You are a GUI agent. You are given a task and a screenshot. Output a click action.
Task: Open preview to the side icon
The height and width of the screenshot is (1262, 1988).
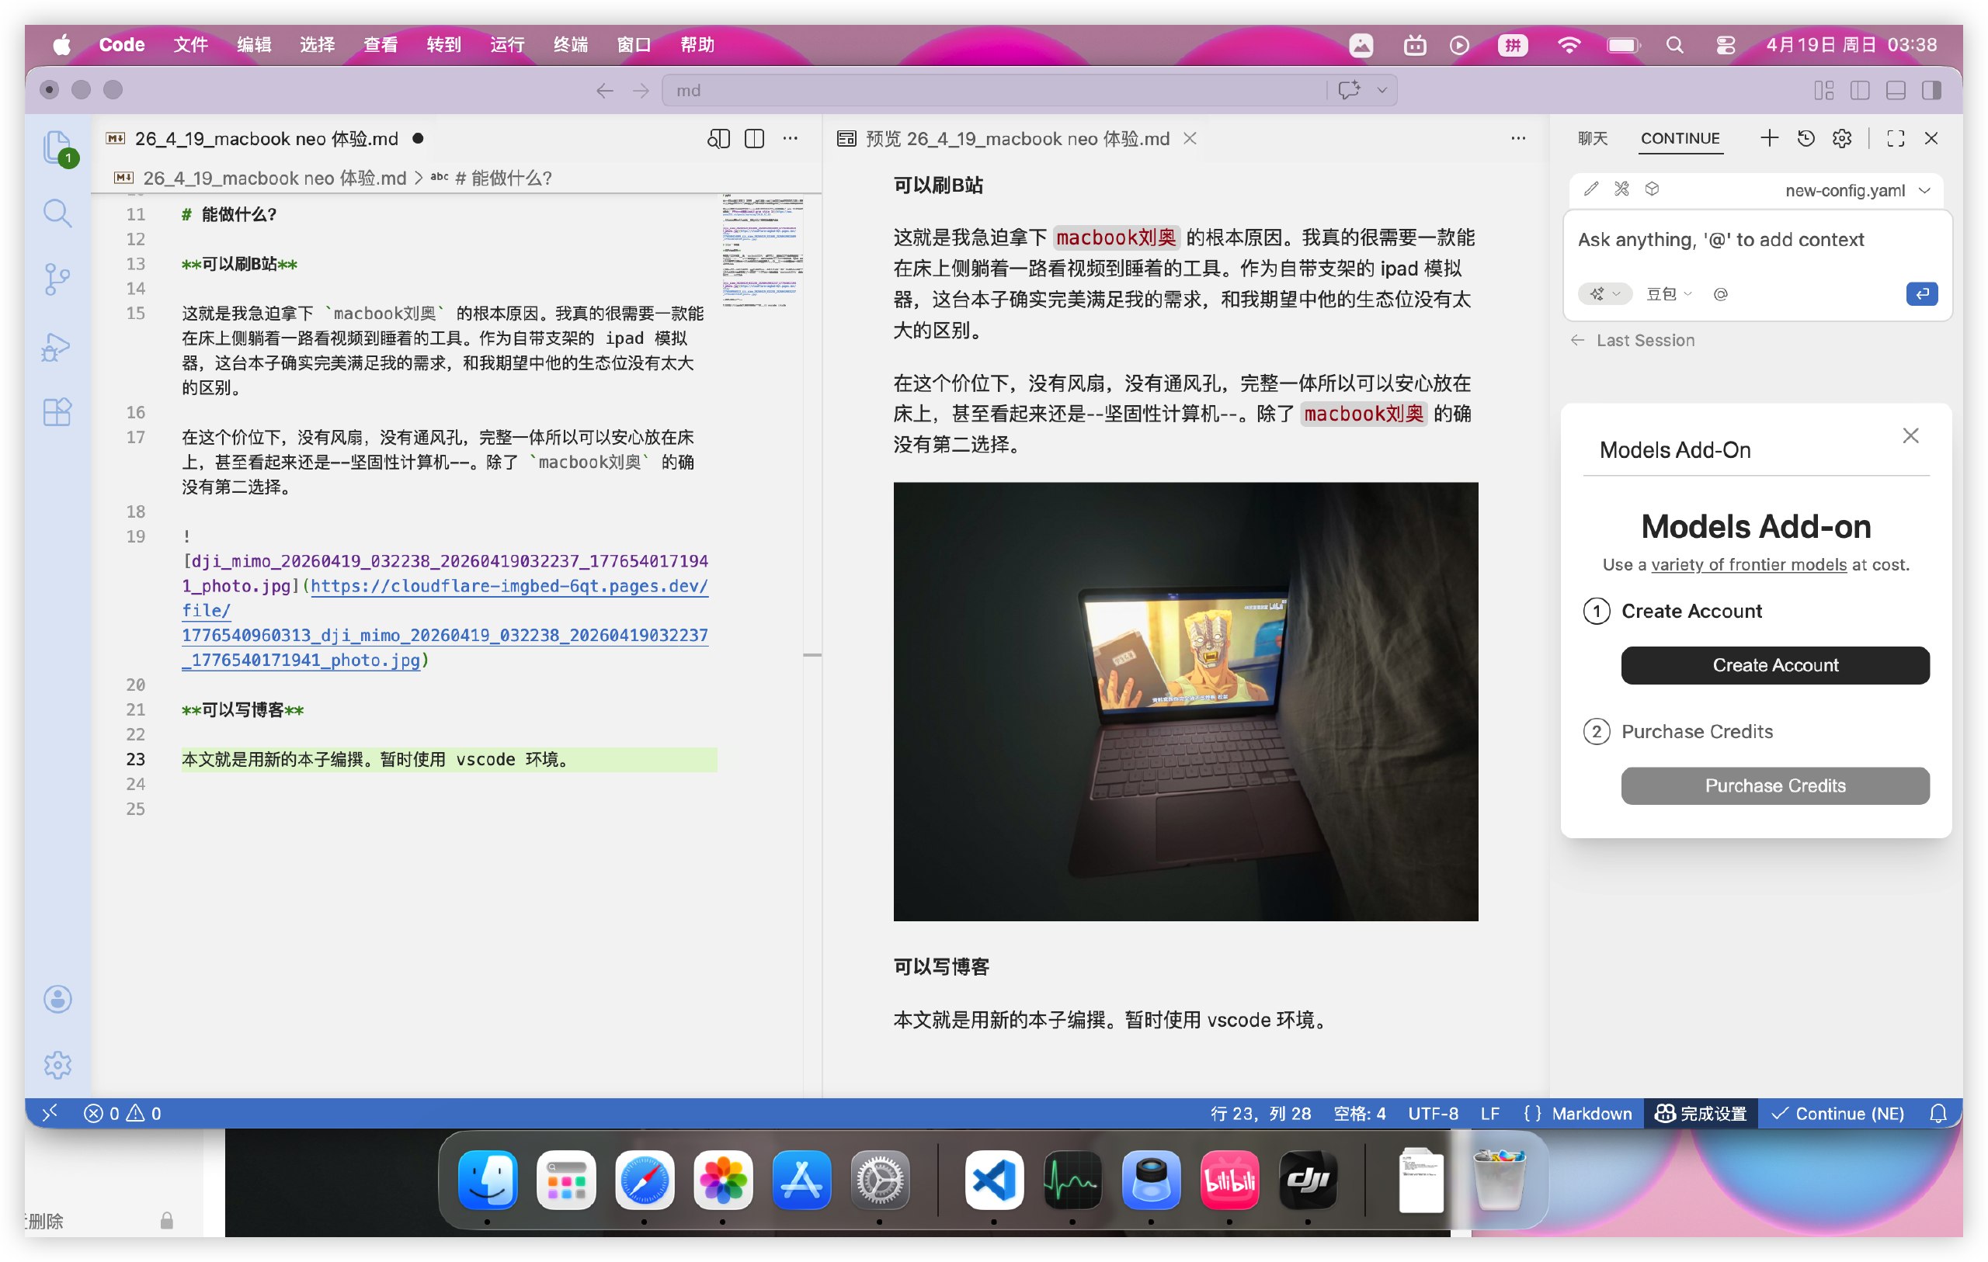click(x=718, y=139)
